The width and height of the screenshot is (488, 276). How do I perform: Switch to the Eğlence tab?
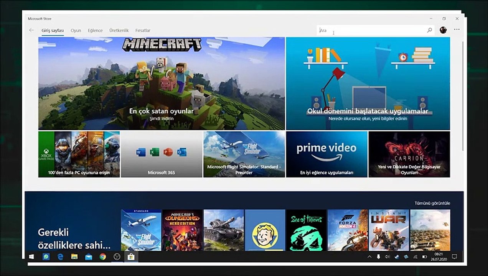(x=95, y=30)
